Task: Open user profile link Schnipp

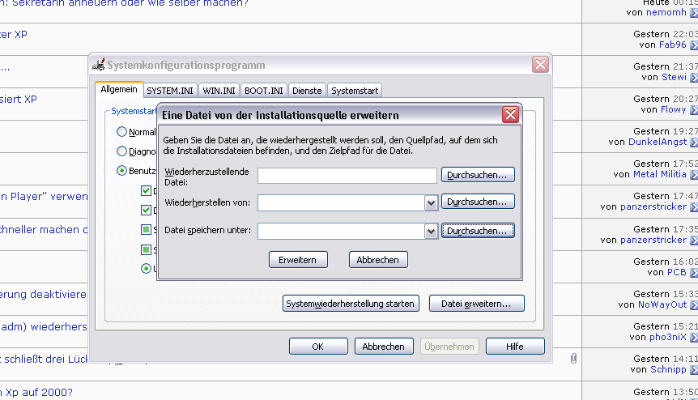Action: 669,369
